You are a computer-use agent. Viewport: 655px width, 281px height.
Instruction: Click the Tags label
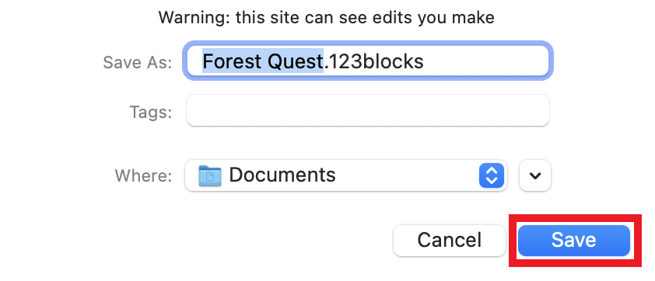click(x=151, y=112)
